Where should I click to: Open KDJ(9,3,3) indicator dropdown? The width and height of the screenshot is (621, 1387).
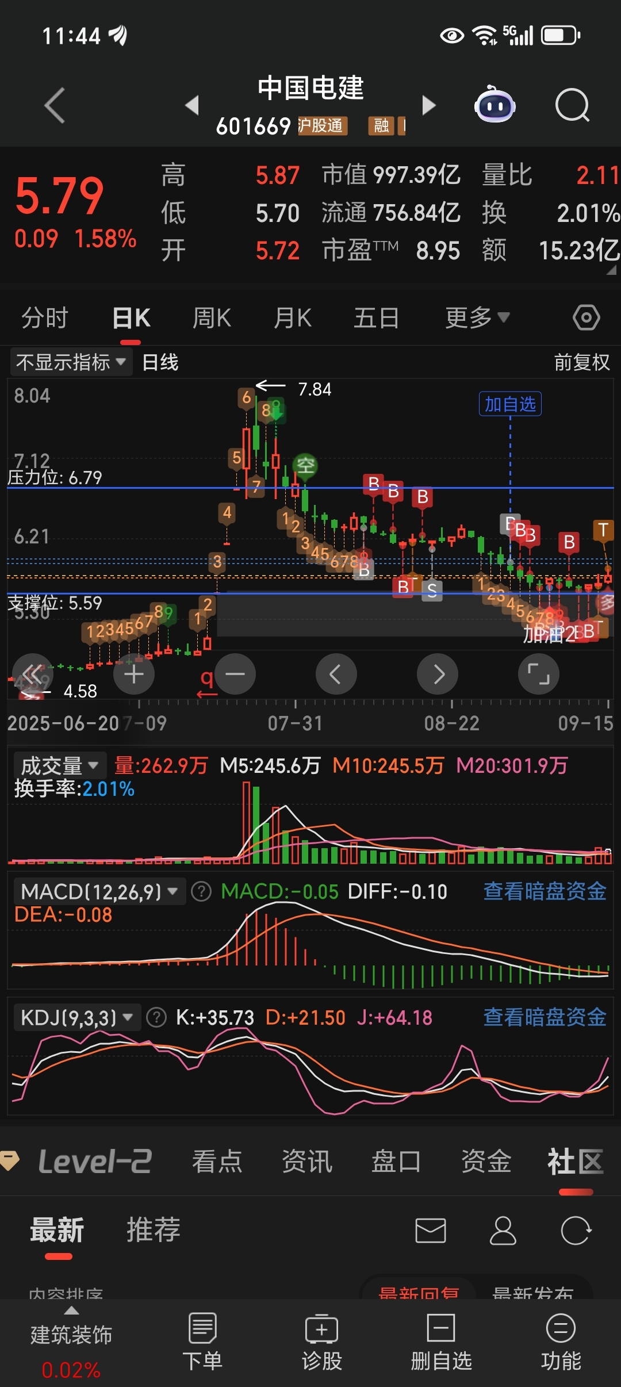pyautogui.click(x=77, y=1018)
